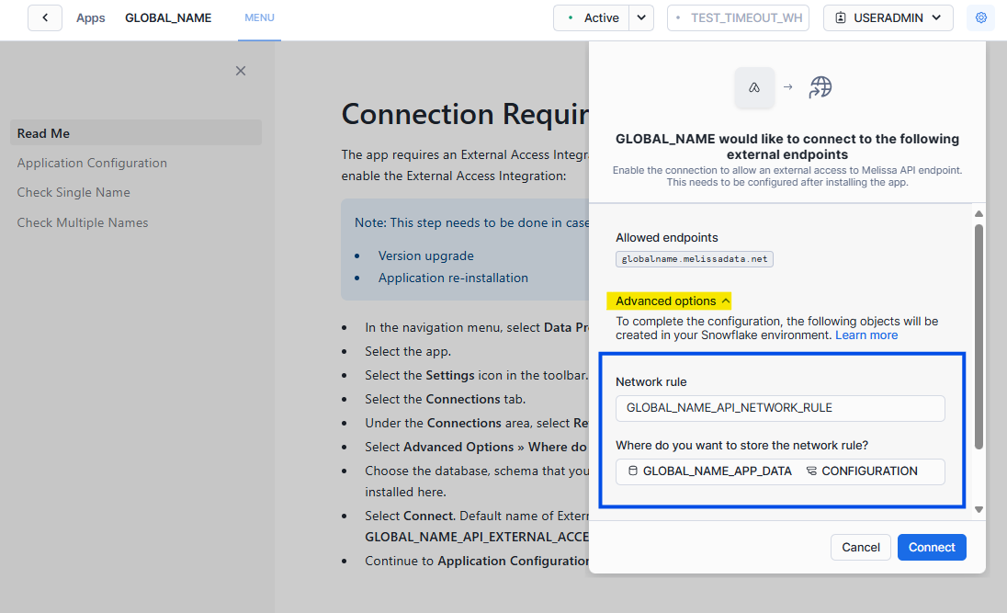
Task: Click the database icon beside GLOBAL_NAME_APP_DATA
Action: (632, 471)
